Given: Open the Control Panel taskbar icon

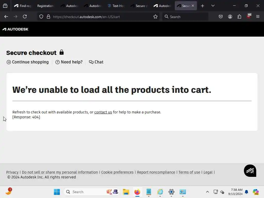Looking at the screenshot, I should pyautogui.click(x=183, y=192).
